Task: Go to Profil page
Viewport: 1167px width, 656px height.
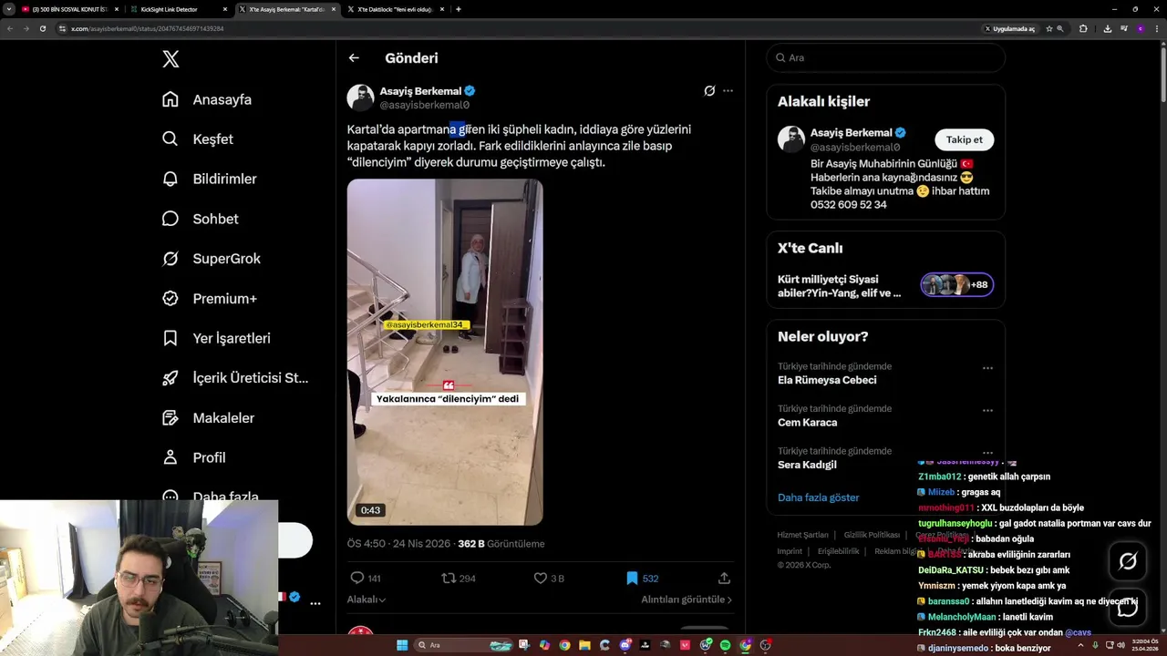Action: [x=195, y=457]
